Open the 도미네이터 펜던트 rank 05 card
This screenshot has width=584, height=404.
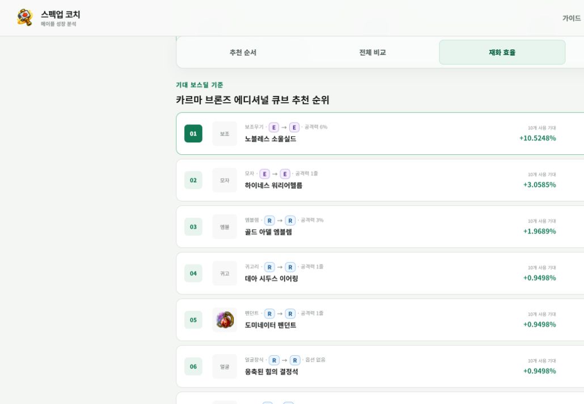point(380,320)
